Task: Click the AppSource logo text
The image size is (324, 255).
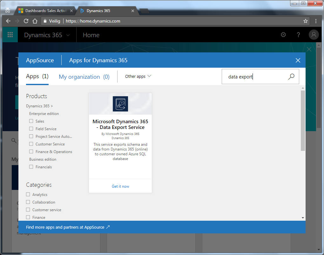Action: pos(40,60)
